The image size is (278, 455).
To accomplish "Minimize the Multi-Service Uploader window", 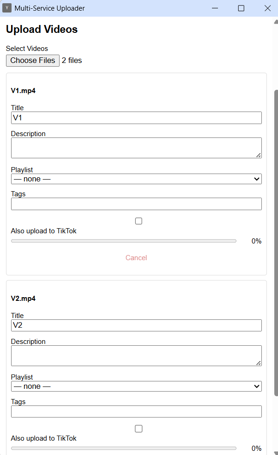I will pyautogui.click(x=214, y=8).
